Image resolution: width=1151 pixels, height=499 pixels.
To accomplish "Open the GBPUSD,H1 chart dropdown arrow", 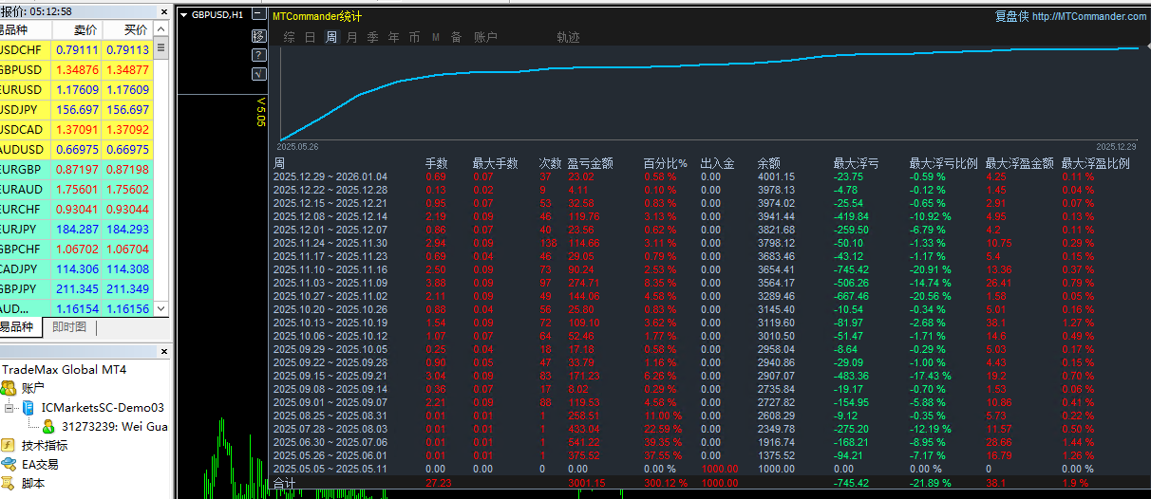I will point(183,15).
